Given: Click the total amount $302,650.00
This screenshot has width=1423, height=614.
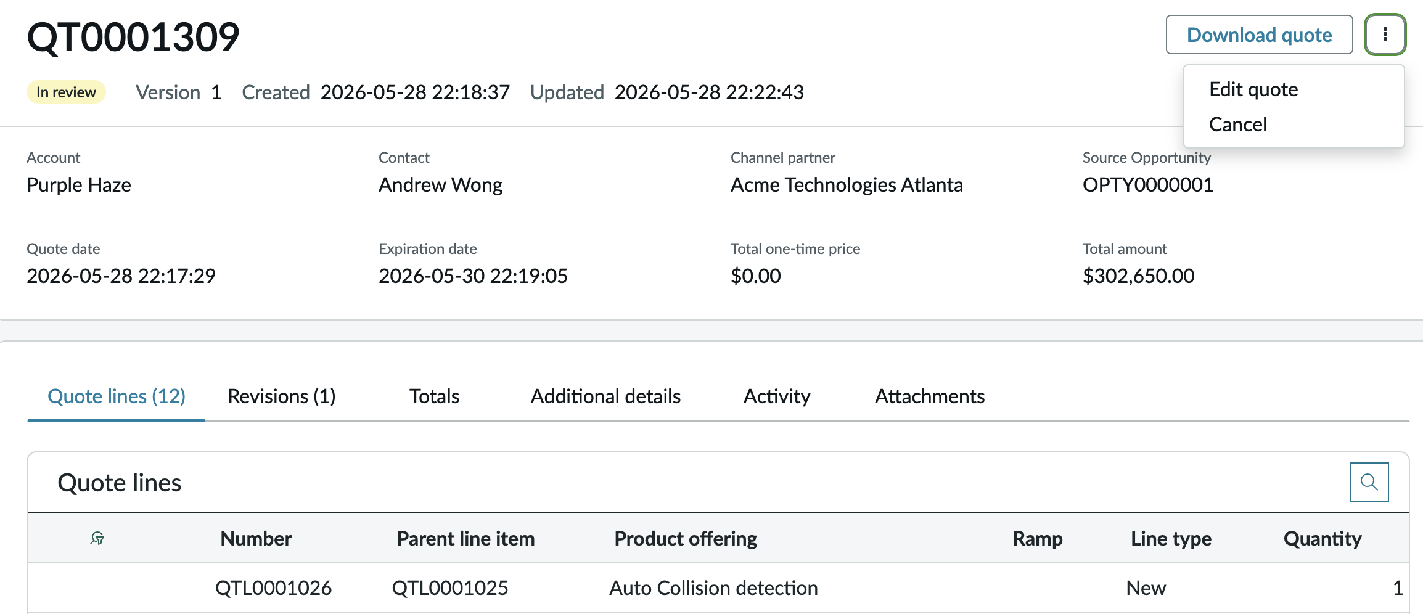Looking at the screenshot, I should pyautogui.click(x=1138, y=276).
